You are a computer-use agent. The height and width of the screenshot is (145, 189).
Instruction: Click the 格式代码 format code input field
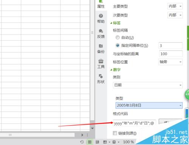pyautogui.click(x=135, y=123)
